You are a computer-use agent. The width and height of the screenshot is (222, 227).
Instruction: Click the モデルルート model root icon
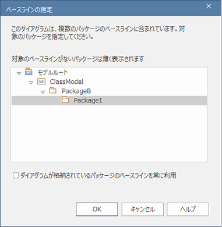point(29,72)
